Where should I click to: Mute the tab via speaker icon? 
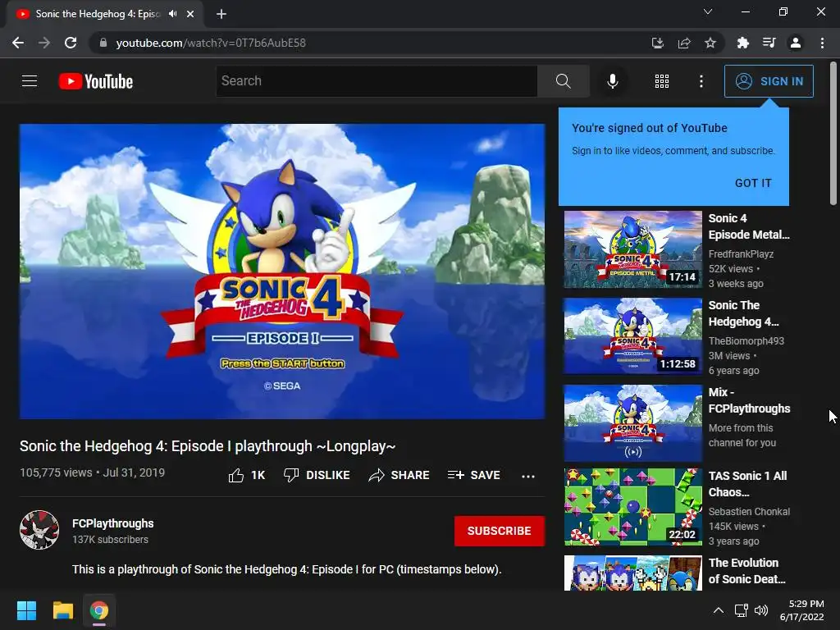coord(172,14)
